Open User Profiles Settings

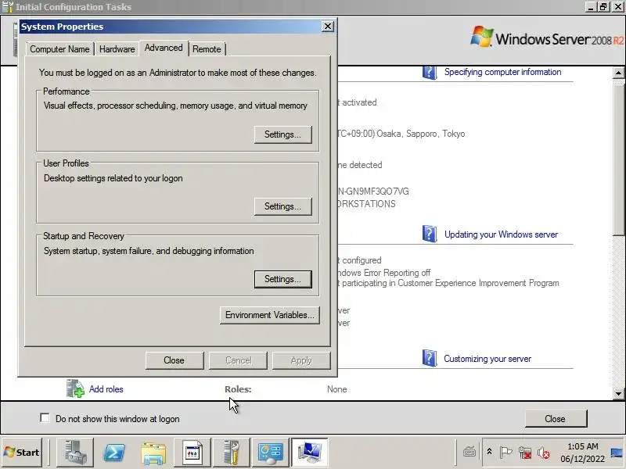pyautogui.click(x=282, y=206)
